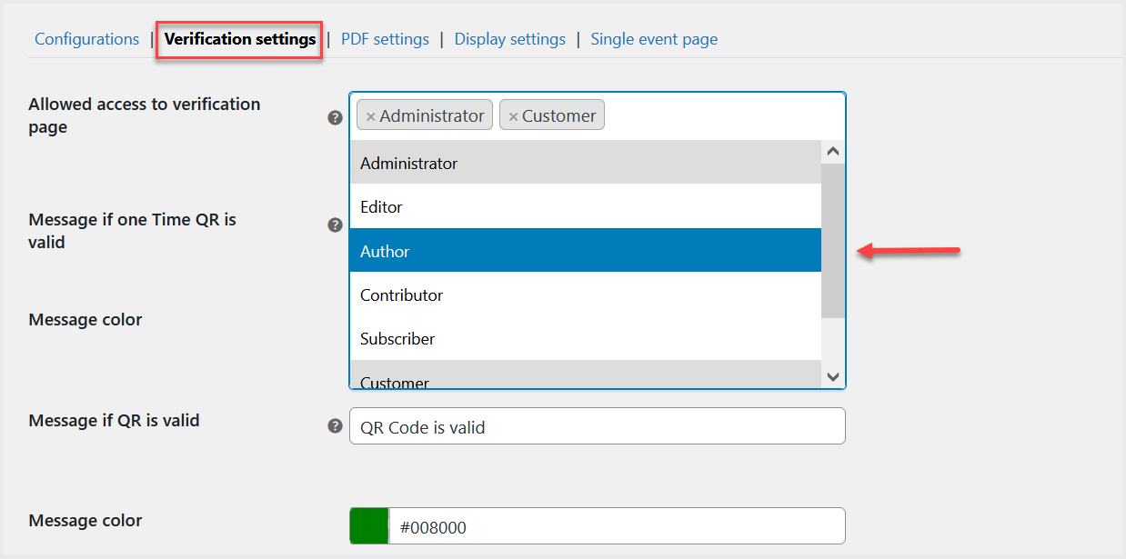Remove the Customer tag
The width and height of the screenshot is (1126, 559).
click(513, 116)
